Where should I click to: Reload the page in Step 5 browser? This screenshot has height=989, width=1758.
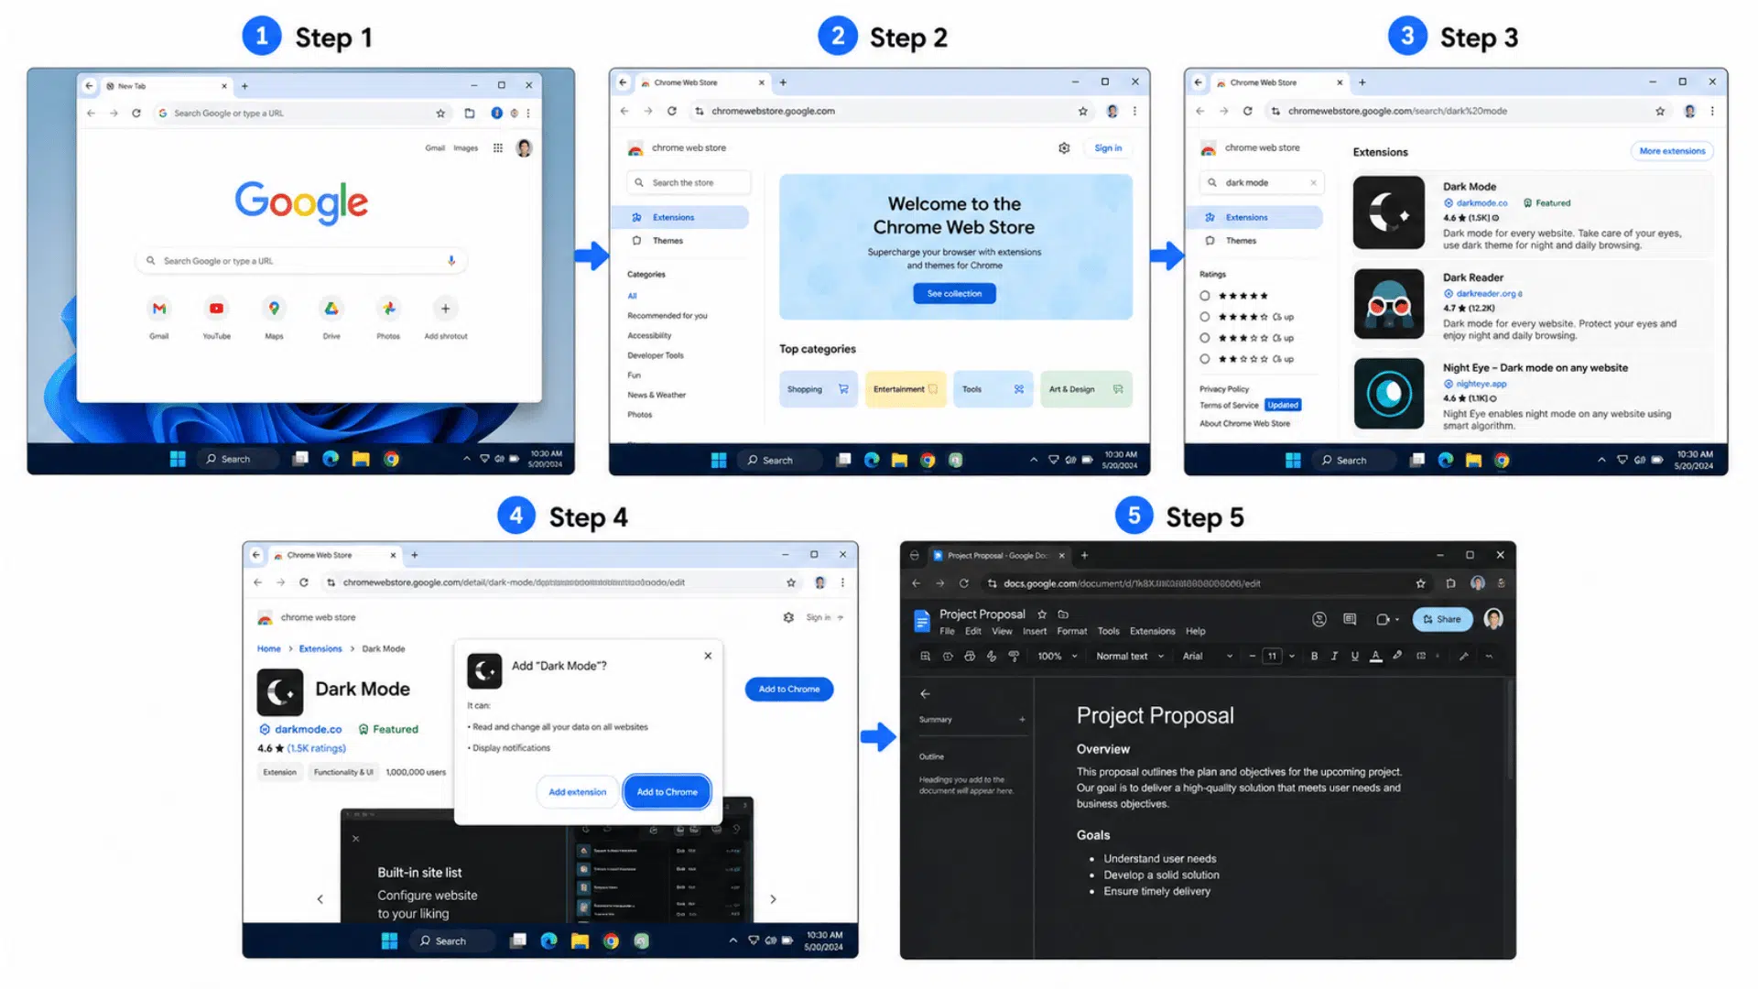click(x=963, y=583)
